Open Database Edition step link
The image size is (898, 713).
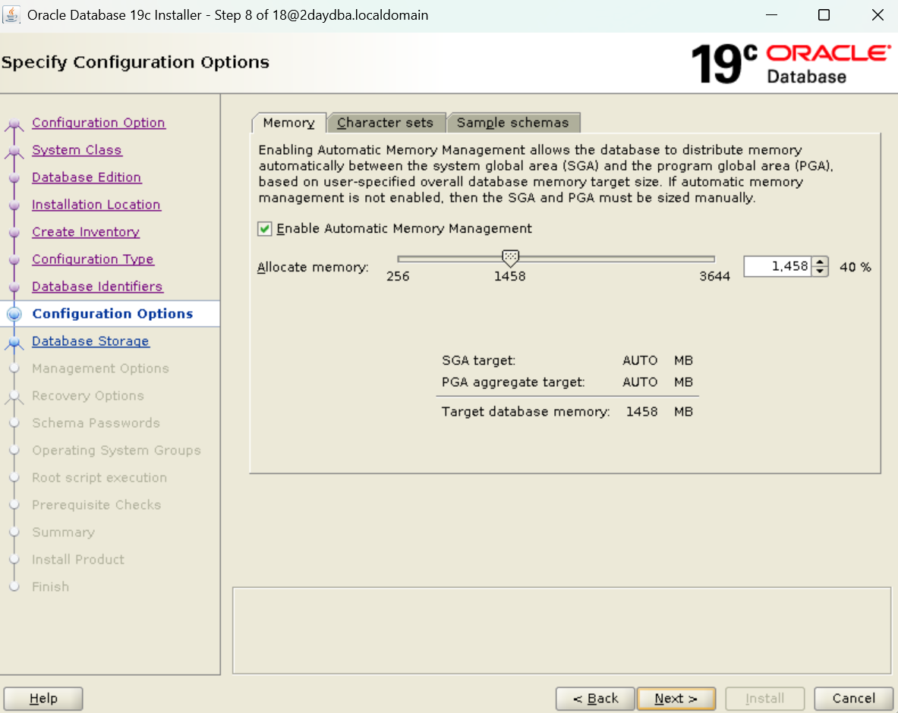87,177
